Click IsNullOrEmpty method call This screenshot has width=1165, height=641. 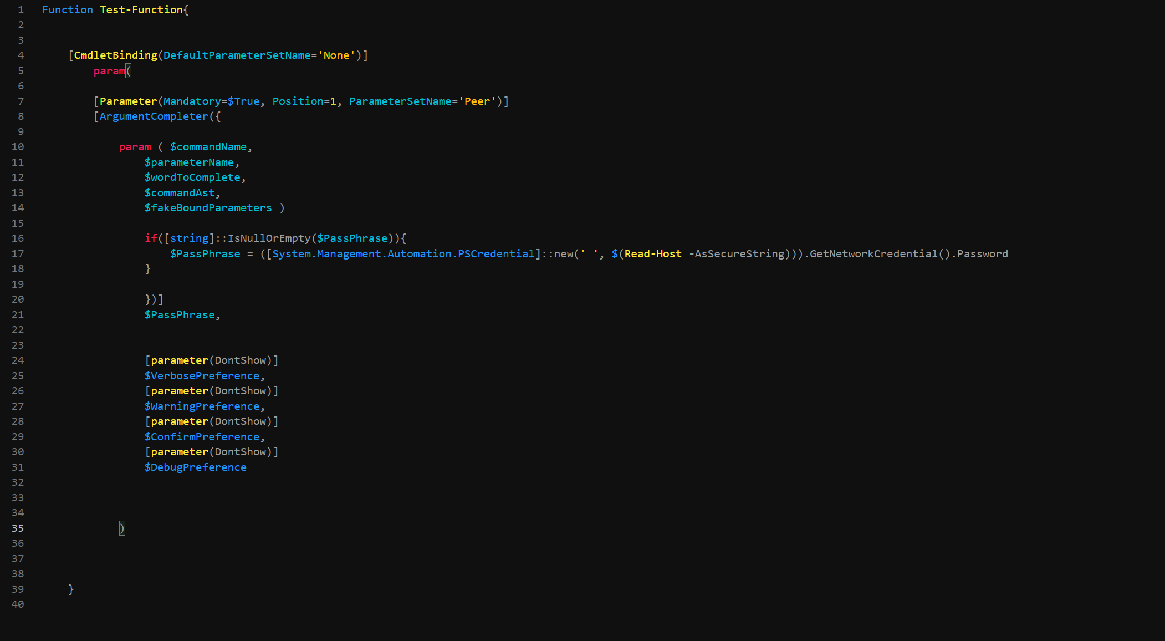pyautogui.click(x=269, y=238)
